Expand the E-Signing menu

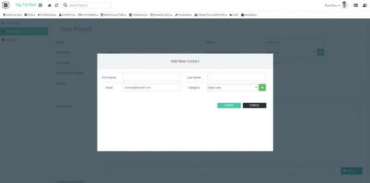point(183,15)
